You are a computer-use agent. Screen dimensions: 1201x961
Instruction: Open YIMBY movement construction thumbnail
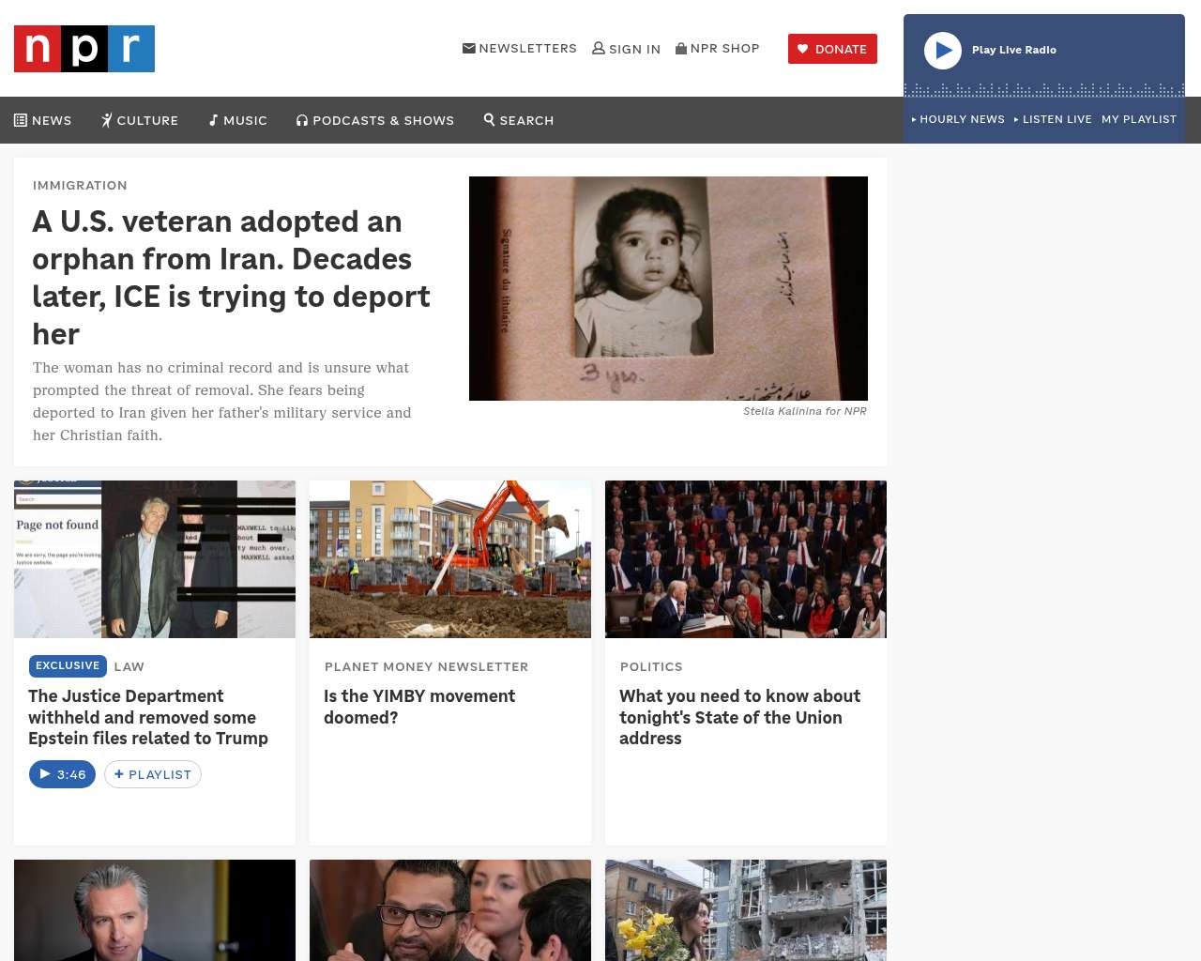click(450, 559)
